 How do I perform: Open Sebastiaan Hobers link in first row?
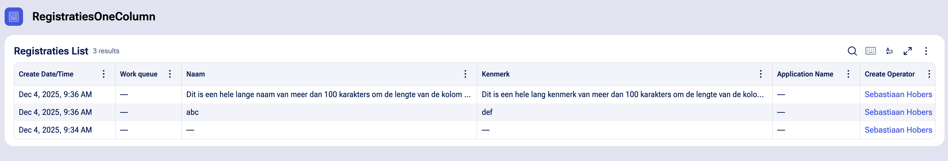pos(898,95)
